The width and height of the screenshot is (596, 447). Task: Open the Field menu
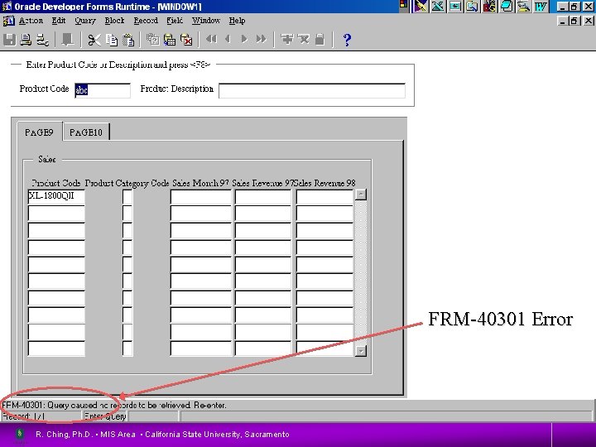pyautogui.click(x=175, y=21)
